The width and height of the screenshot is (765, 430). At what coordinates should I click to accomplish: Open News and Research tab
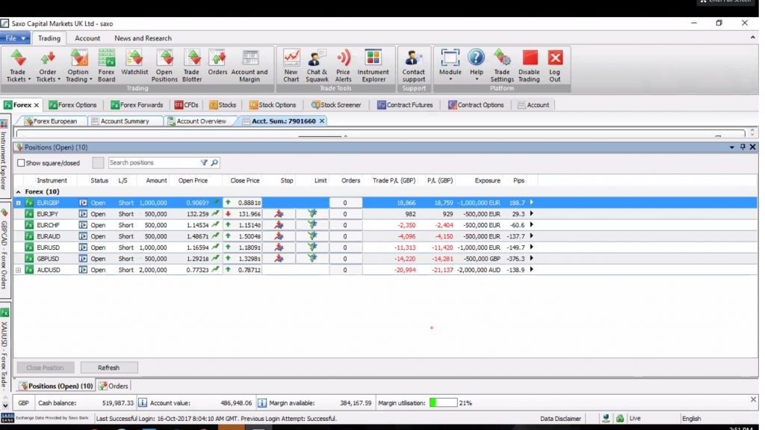pos(143,38)
